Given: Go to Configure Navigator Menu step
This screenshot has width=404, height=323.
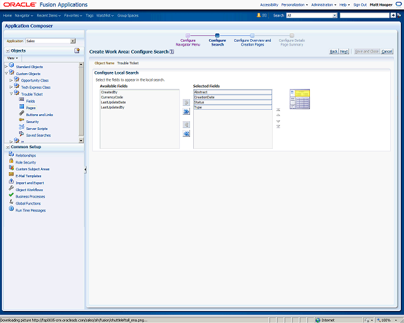Looking at the screenshot, I should coord(188,40).
